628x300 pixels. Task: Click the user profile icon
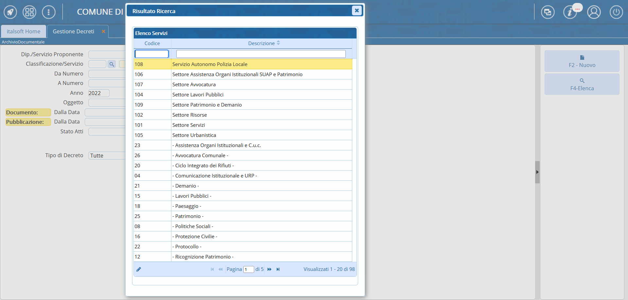pyautogui.click(x=594, y=12)
